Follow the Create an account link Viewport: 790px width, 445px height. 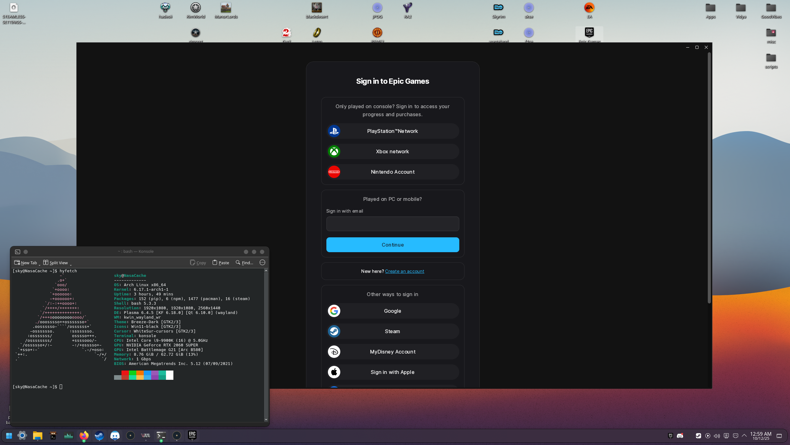[x=405, y=271]
